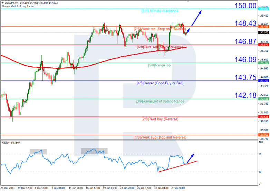270x191 pixels.
Task: Click the cyan 150.000 price axis tag
Action: click(264, 9)
